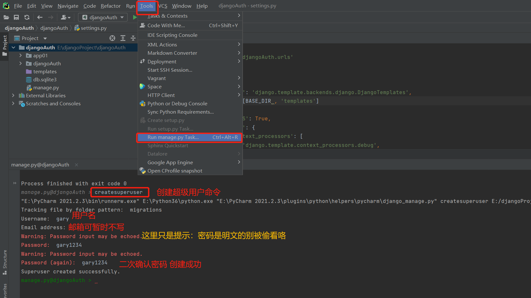Open the Edit menu
This screenshot has height=298, width=531.
click(x=32, y=6)
